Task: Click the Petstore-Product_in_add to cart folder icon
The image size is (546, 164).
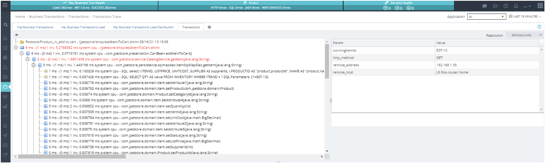Action: click(22, 42)
